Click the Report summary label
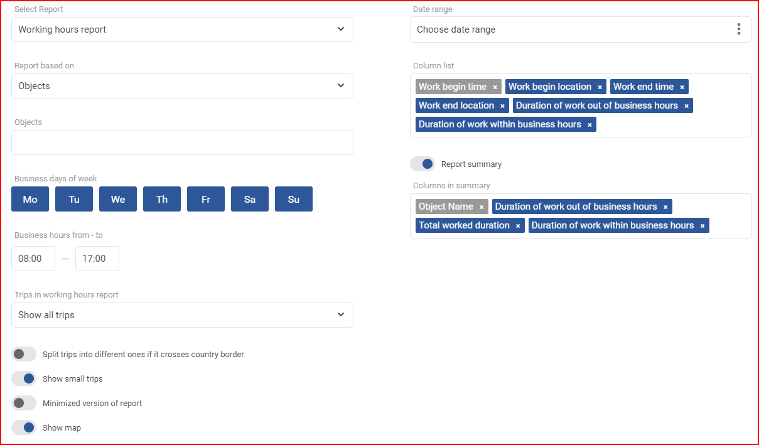Screen dimensions: 759x445 pyautogui.click(x=471, y=164)
